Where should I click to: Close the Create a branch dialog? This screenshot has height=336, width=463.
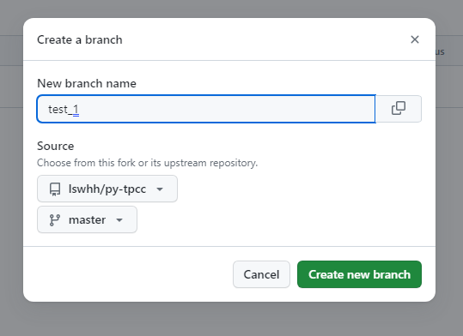[x=415, y=39]
